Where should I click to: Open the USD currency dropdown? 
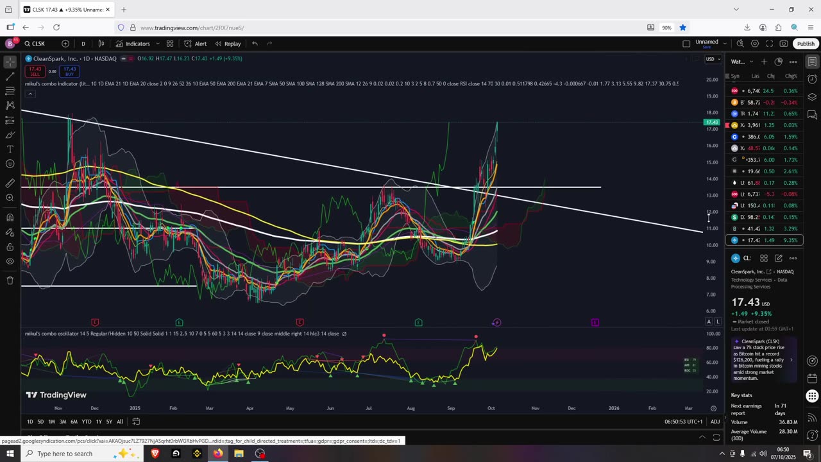pyautogui.click(x=713, y=59)
